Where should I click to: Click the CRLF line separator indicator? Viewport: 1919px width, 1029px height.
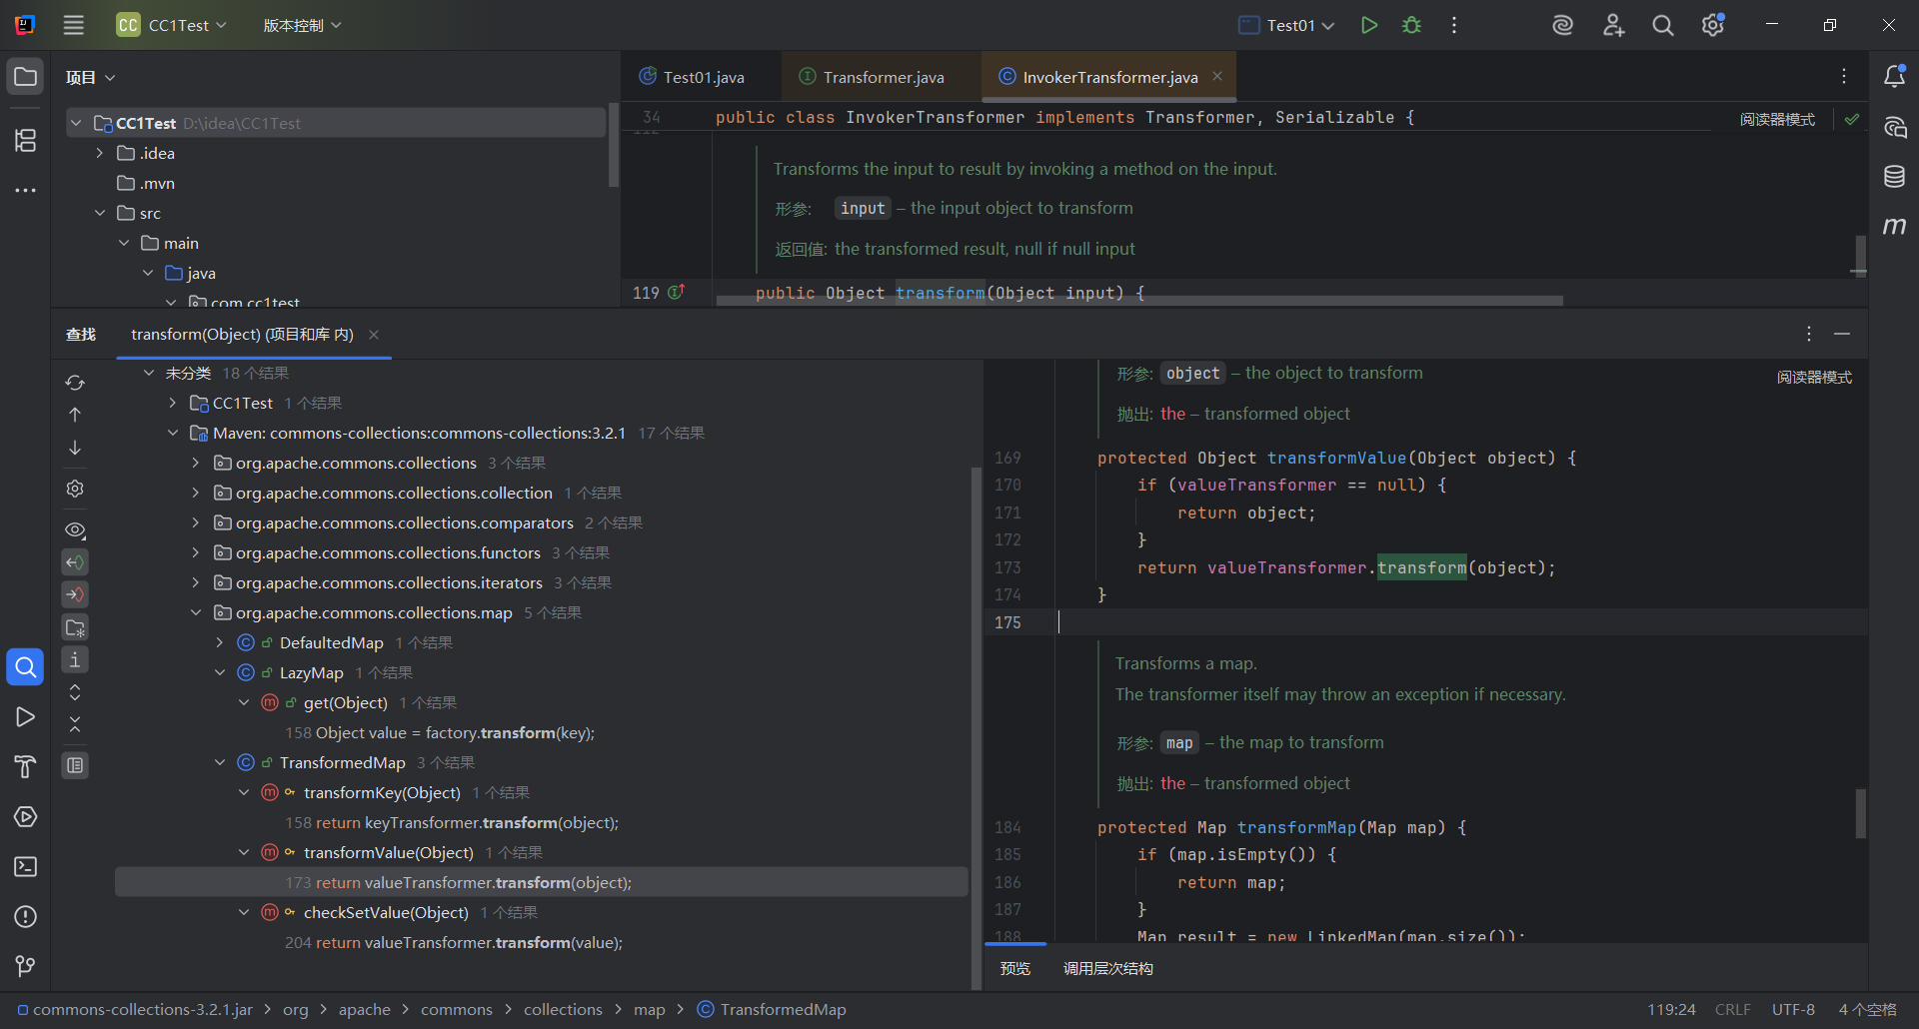pos(1732,1009)
